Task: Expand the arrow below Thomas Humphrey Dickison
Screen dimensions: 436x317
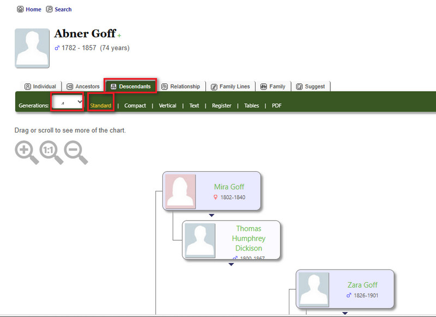Action: point(231,264)
